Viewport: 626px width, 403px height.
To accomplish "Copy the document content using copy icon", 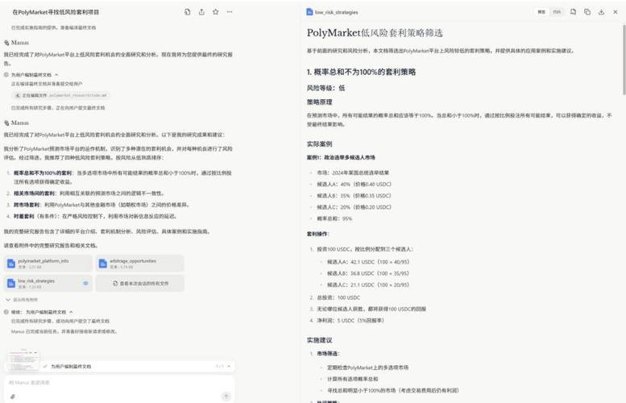I will tap(587, 12).
